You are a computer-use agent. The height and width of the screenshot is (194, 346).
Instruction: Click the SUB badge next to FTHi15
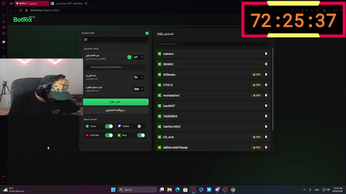pos(256,85)
